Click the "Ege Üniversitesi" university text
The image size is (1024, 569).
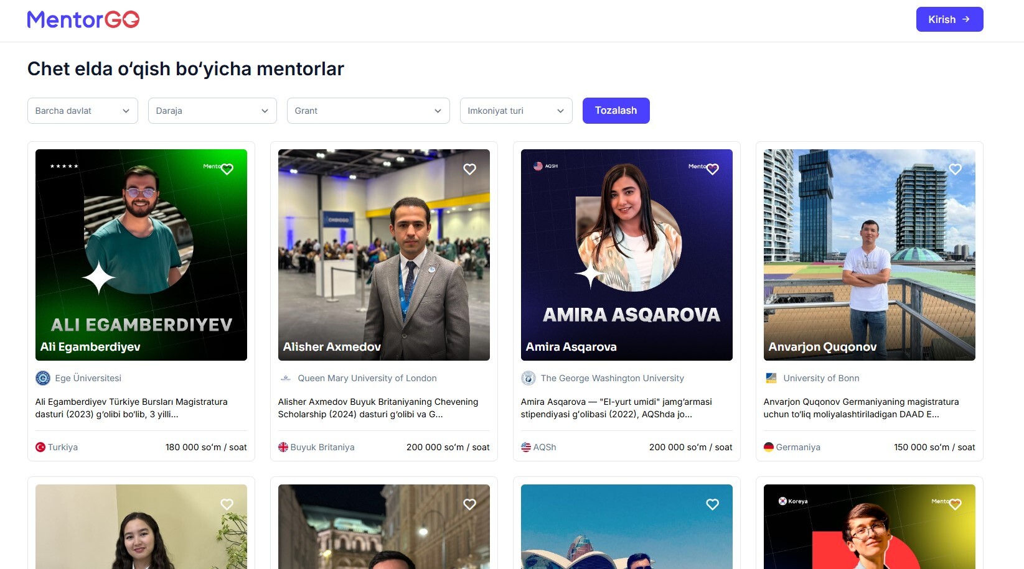(x=88, y=378)
